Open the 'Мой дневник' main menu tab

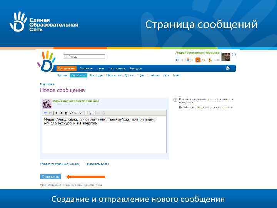[67, 68]
